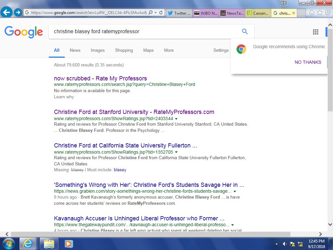Screen dimensions: 333x250
Task: Open Windows Media Player from the taskbar
Action: click(x=68, y=243)
